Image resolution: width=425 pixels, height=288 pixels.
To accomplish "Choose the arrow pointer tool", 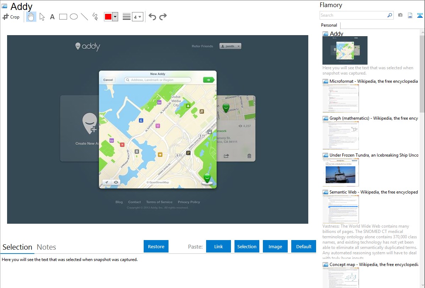I will (42, 17).
